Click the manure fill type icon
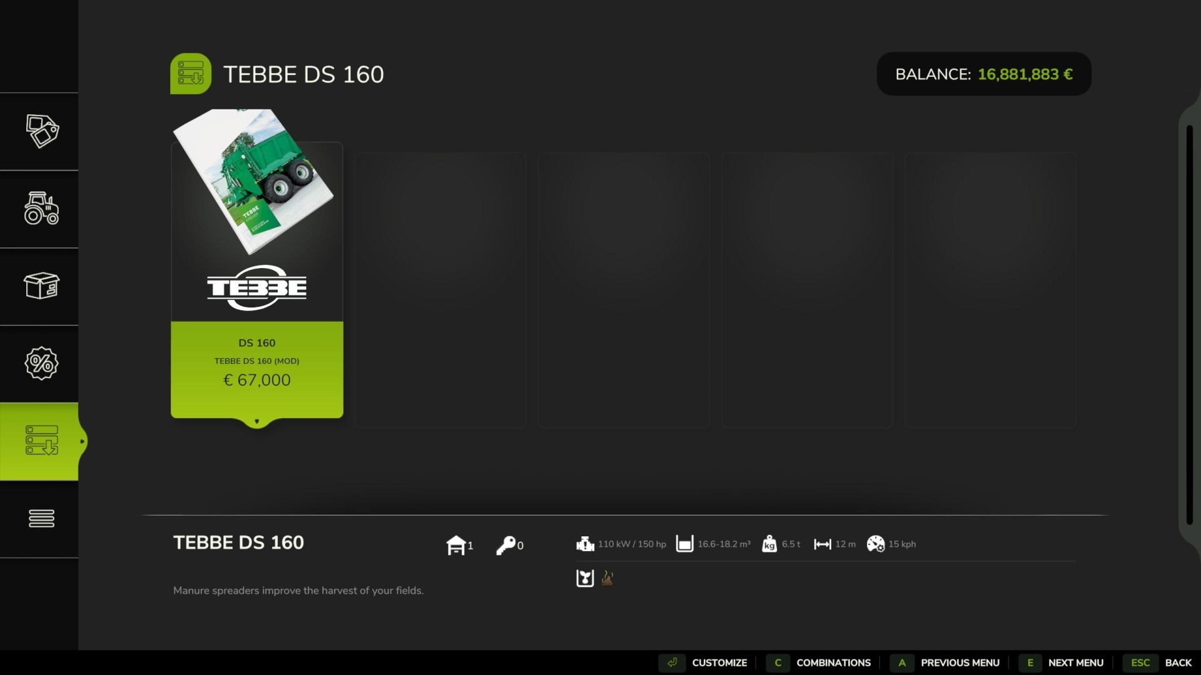 click(x=607, y=578)
